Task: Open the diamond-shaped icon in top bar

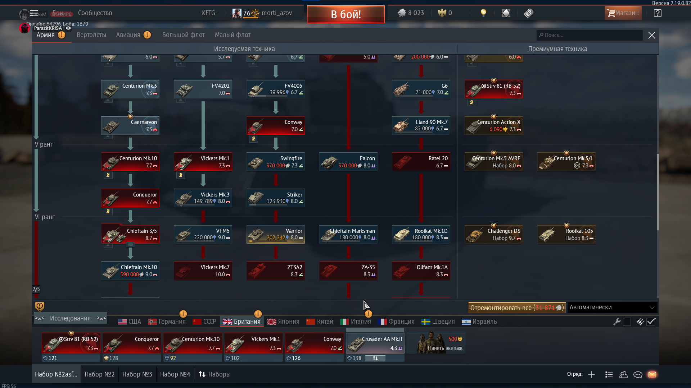Action: pos(506,13)
